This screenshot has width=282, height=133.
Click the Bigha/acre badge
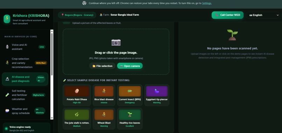[38, 95]
